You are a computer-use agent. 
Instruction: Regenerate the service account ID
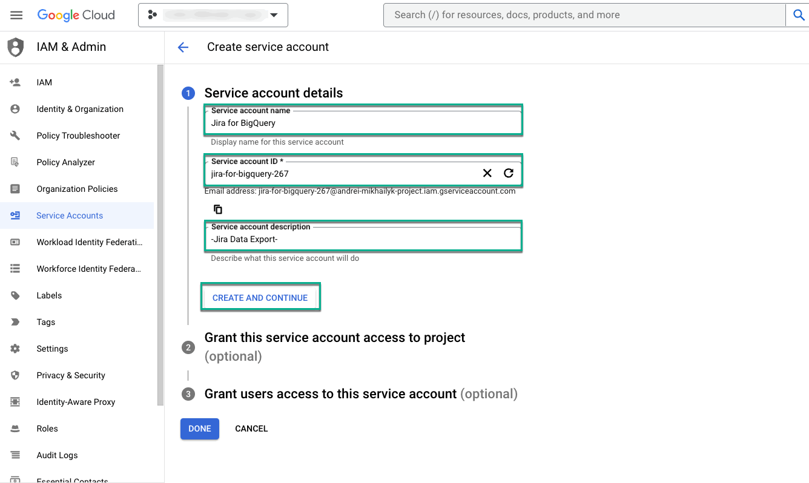coord(509,174)
